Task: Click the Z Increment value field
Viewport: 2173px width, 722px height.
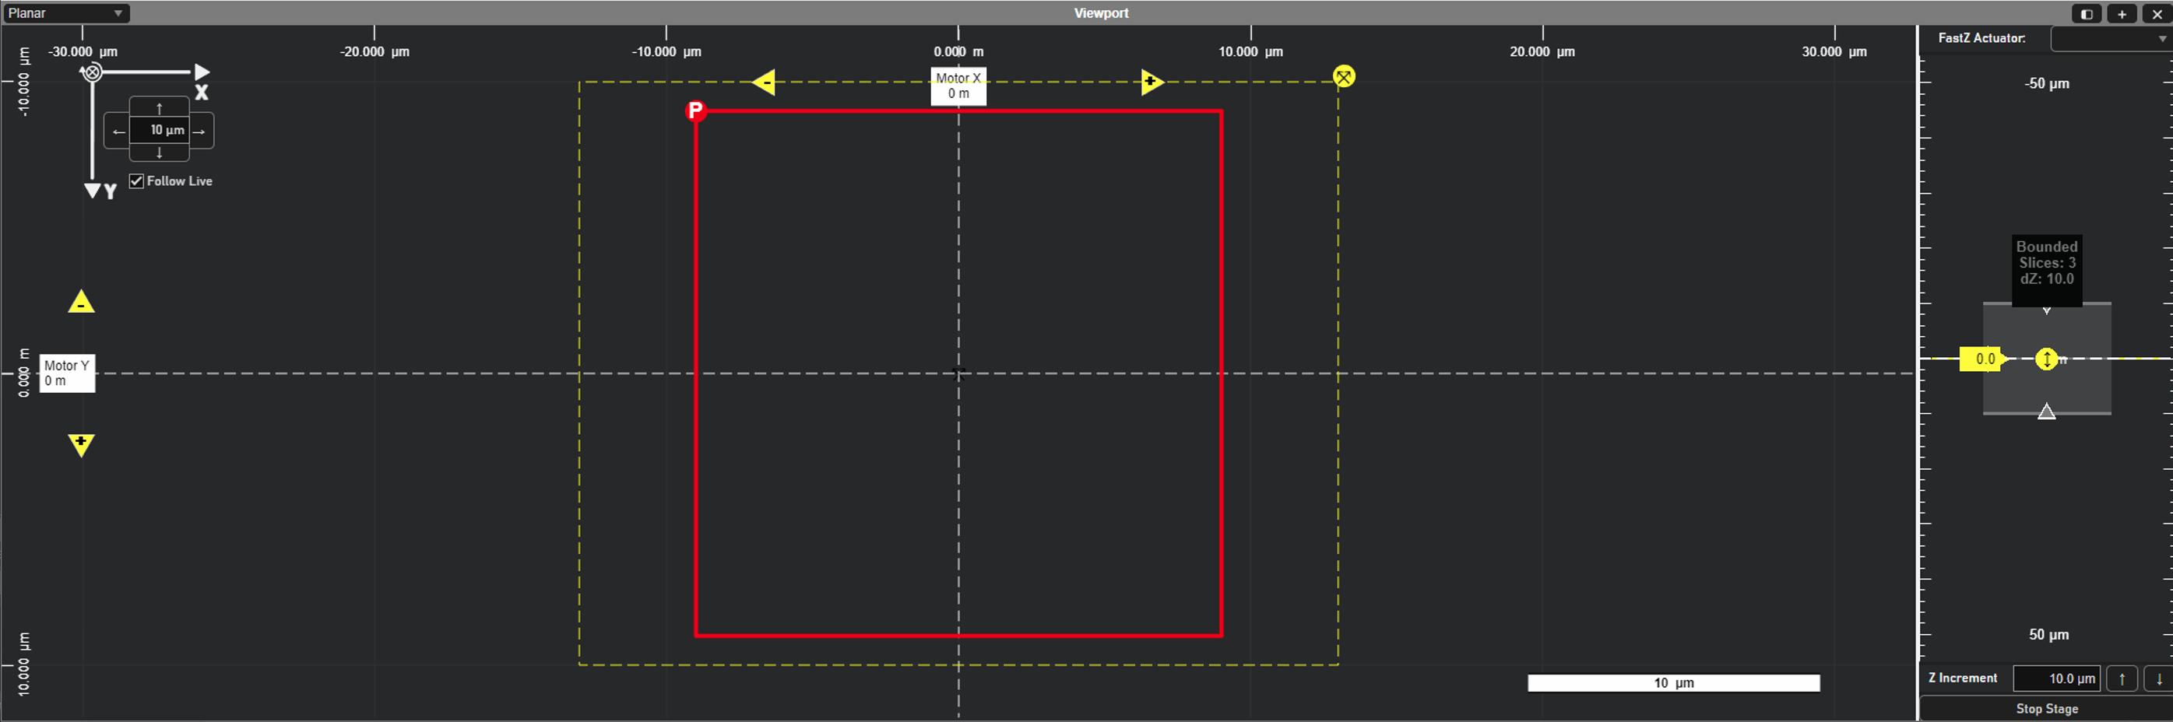Action: (2056, 678)
